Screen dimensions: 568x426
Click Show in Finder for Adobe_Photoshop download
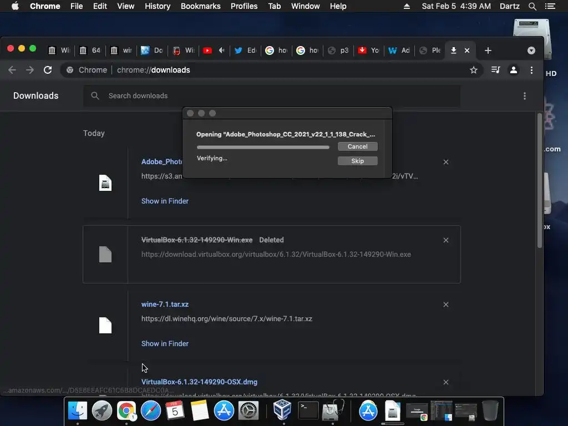(165, 201)
